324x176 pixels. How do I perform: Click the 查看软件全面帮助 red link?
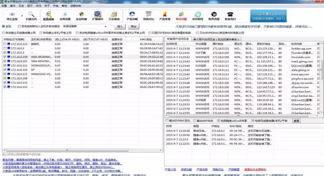[x=255, y=170]
